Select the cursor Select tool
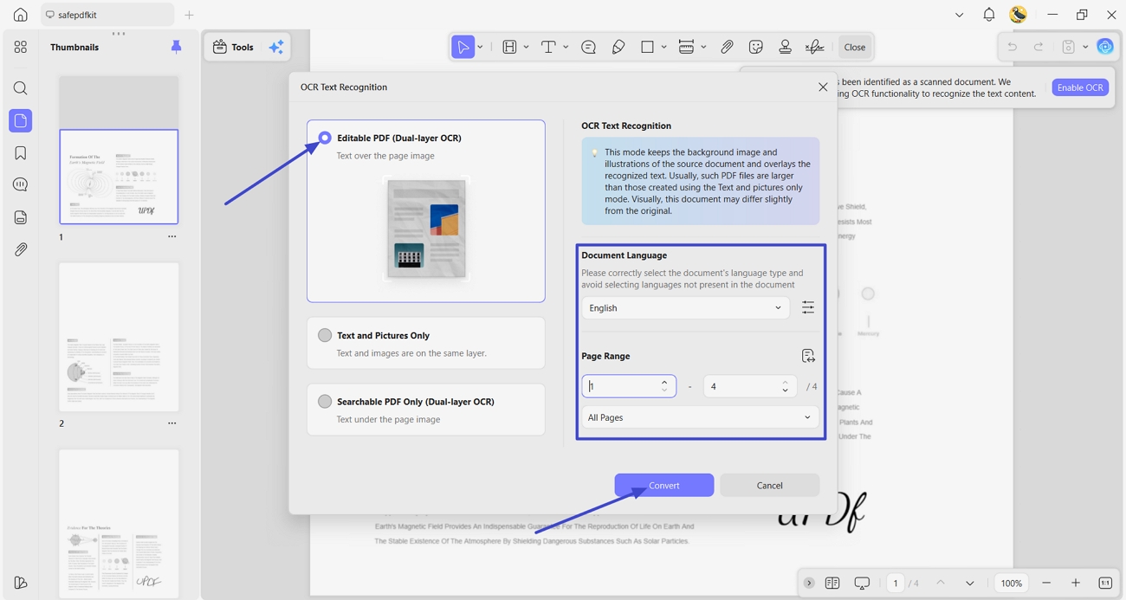Screen dimensions: 1126x600 (463, 47)
